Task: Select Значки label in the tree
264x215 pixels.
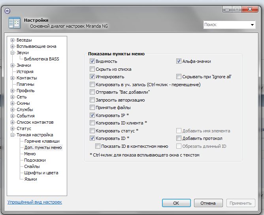Action: pyautogui.click(x=24, y=65)
